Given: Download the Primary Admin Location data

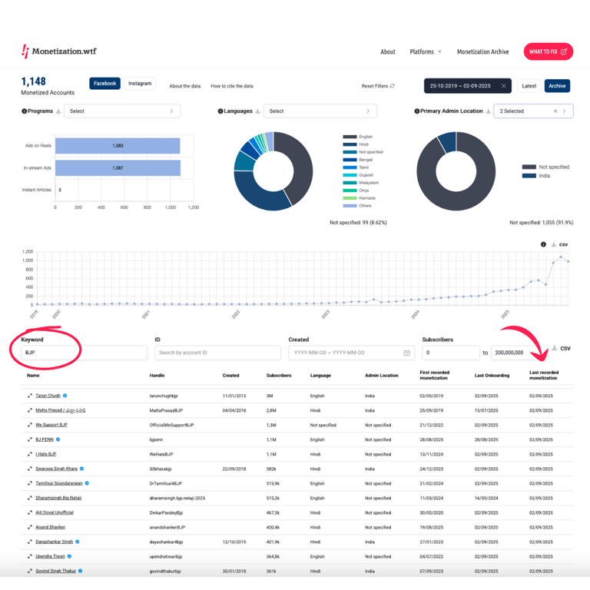Looking at the screenshot, I should (488, 111).
